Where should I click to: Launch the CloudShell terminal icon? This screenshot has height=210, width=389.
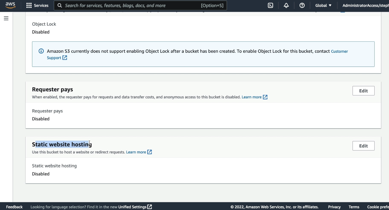click(270, 5)
